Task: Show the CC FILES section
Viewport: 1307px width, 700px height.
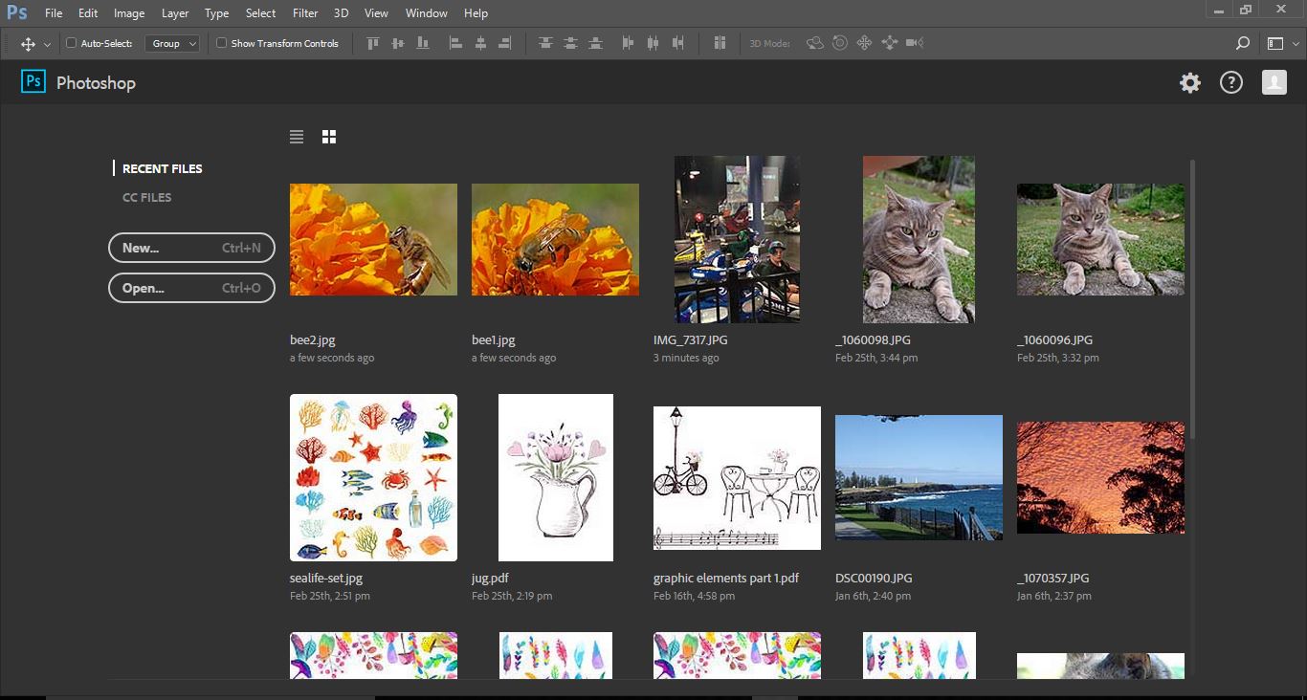Action: [x=146, y=197]
